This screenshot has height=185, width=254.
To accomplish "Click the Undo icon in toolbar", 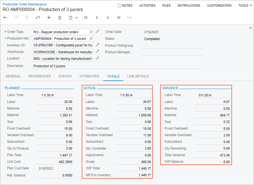I will [x=38, y=18].
